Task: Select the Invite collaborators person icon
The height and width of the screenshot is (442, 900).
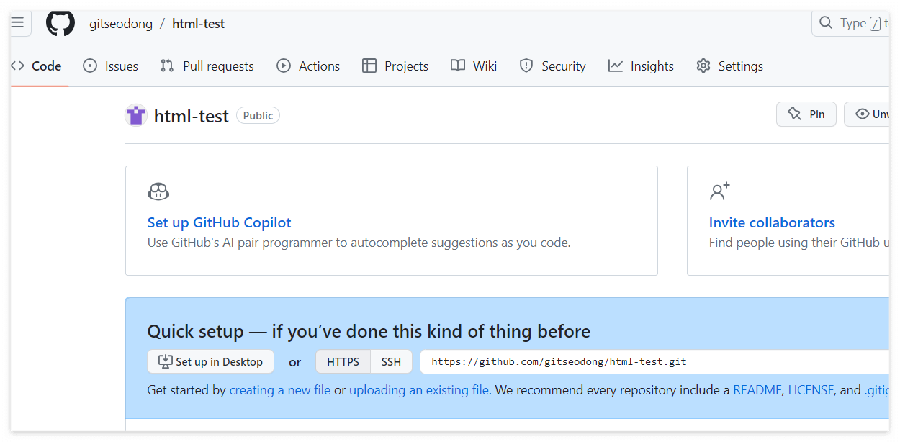Action: 719,191
